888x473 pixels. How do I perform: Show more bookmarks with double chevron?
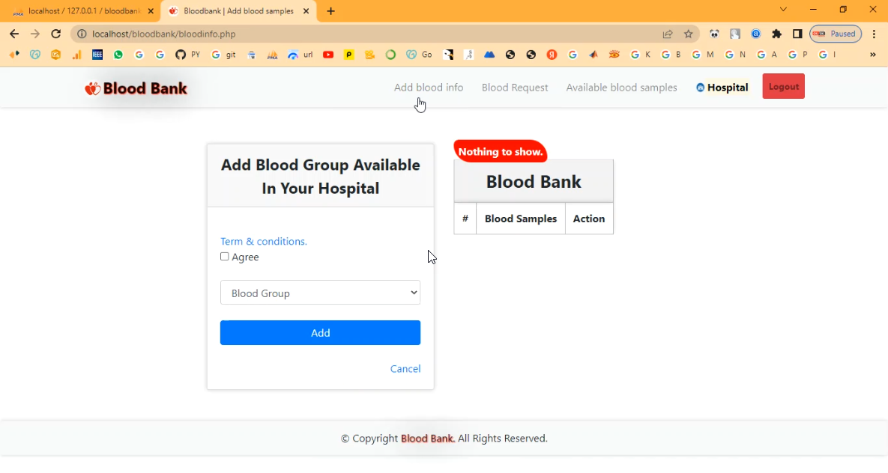[873, 55]
